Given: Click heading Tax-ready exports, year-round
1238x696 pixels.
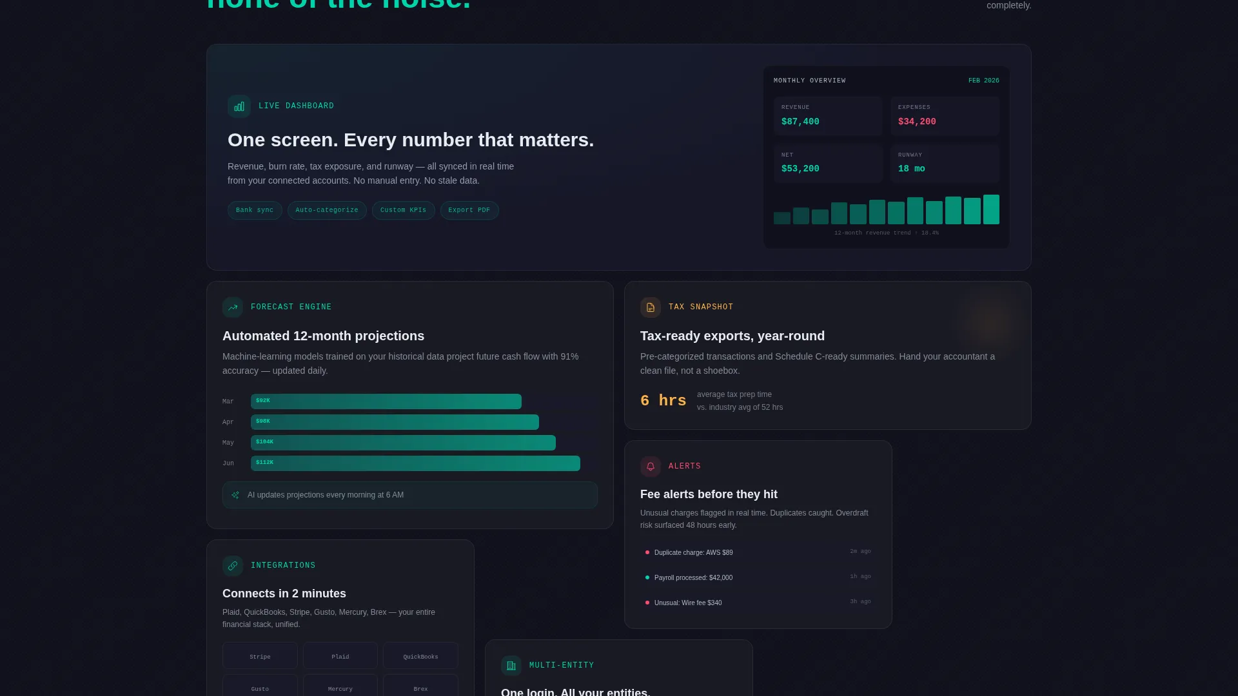Looking at the screenshot, I should coord(732,336).
